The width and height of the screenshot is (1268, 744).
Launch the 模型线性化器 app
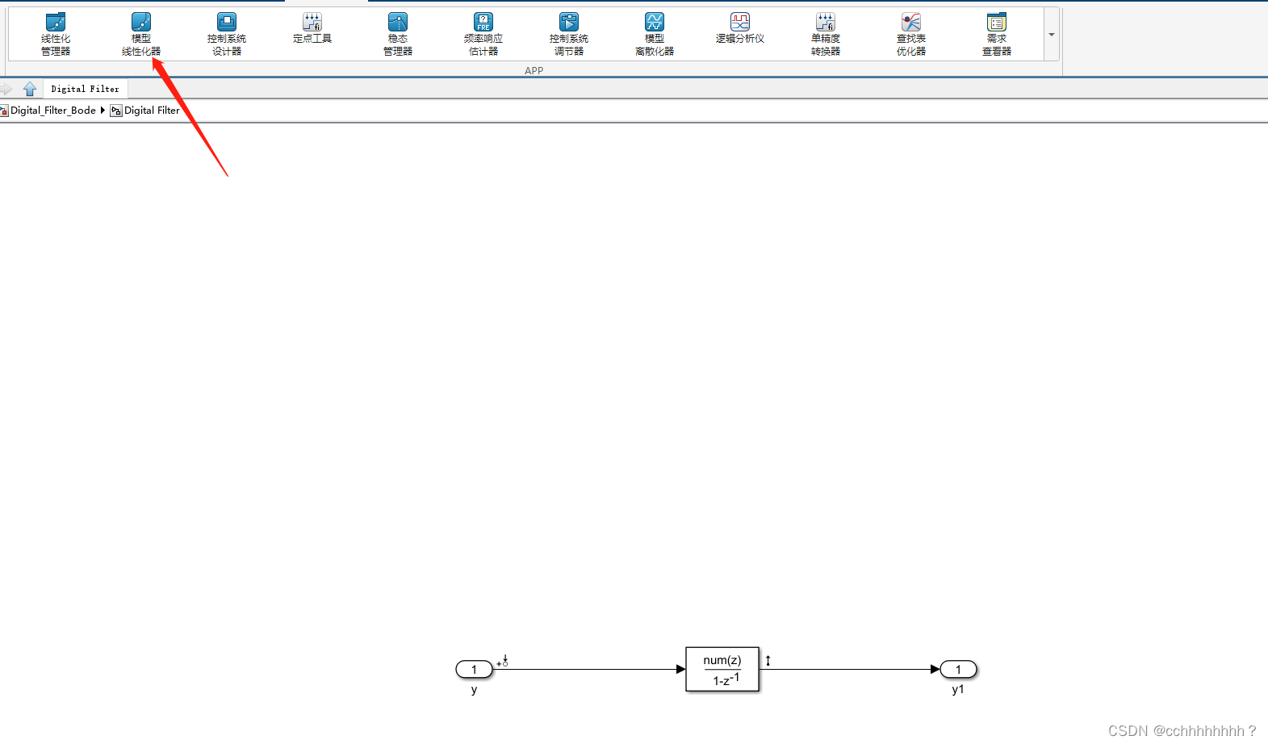(141, 34)
